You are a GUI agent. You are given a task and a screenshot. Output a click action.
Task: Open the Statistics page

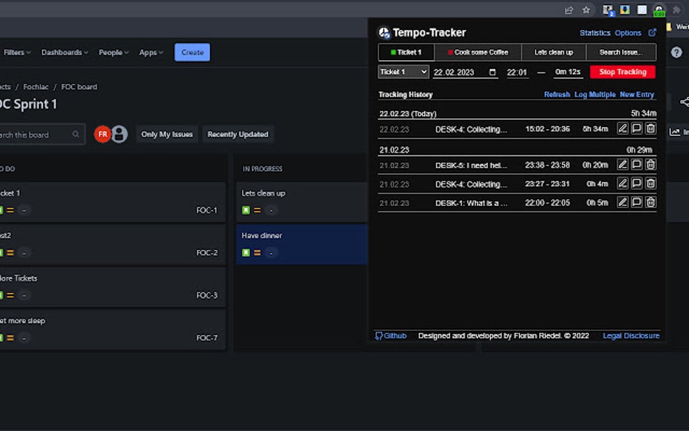(594, 32)
